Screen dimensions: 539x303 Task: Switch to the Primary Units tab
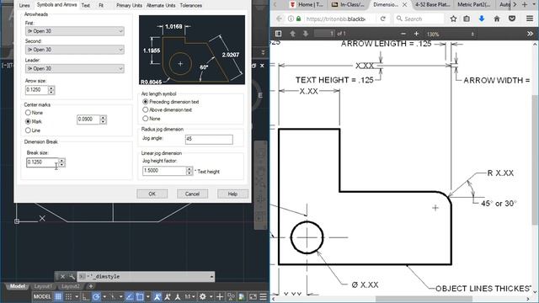129,6
